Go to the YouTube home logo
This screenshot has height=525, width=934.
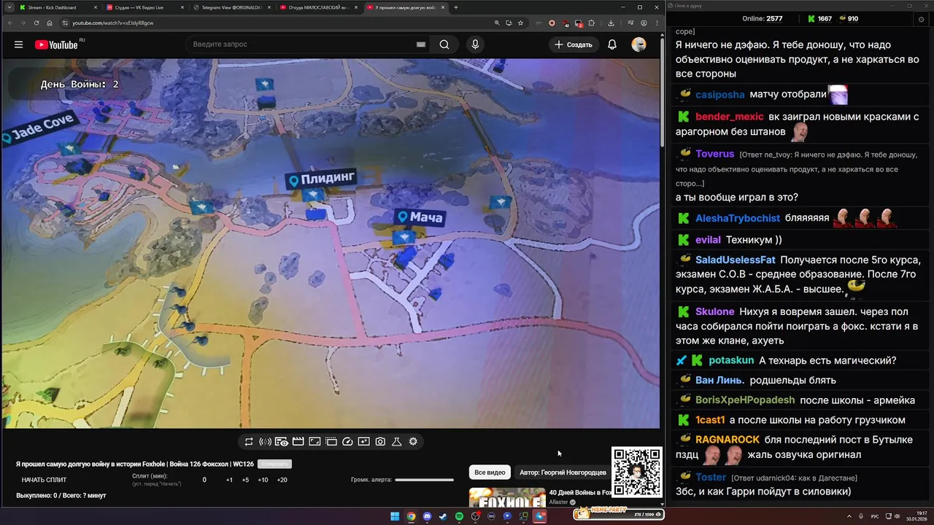(x=56, y=44)
